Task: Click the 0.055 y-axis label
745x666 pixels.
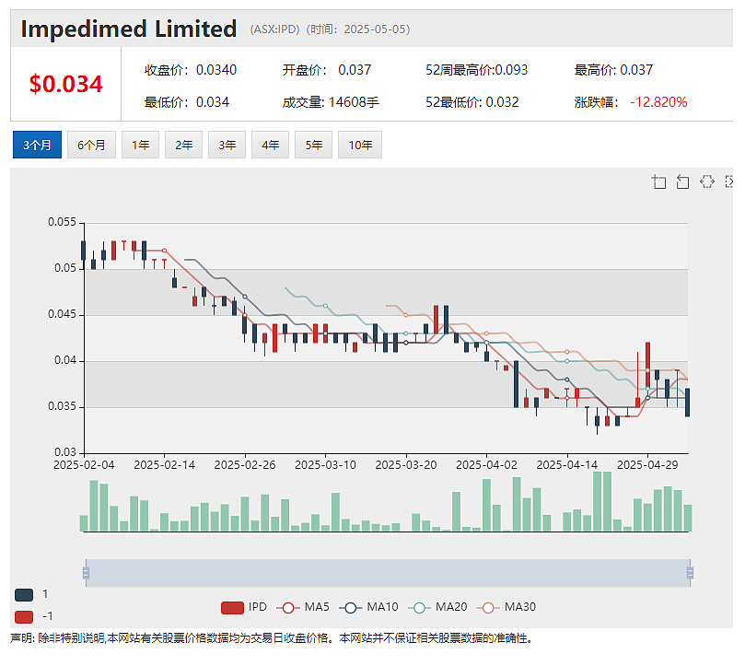Action: pyautogui.click(x=62, y=222)
